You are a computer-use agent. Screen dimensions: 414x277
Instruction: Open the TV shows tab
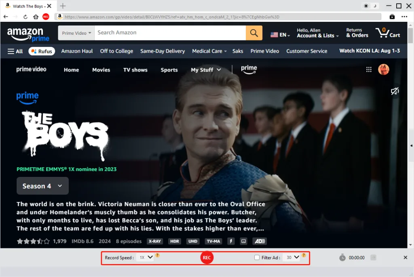[135, 70]
